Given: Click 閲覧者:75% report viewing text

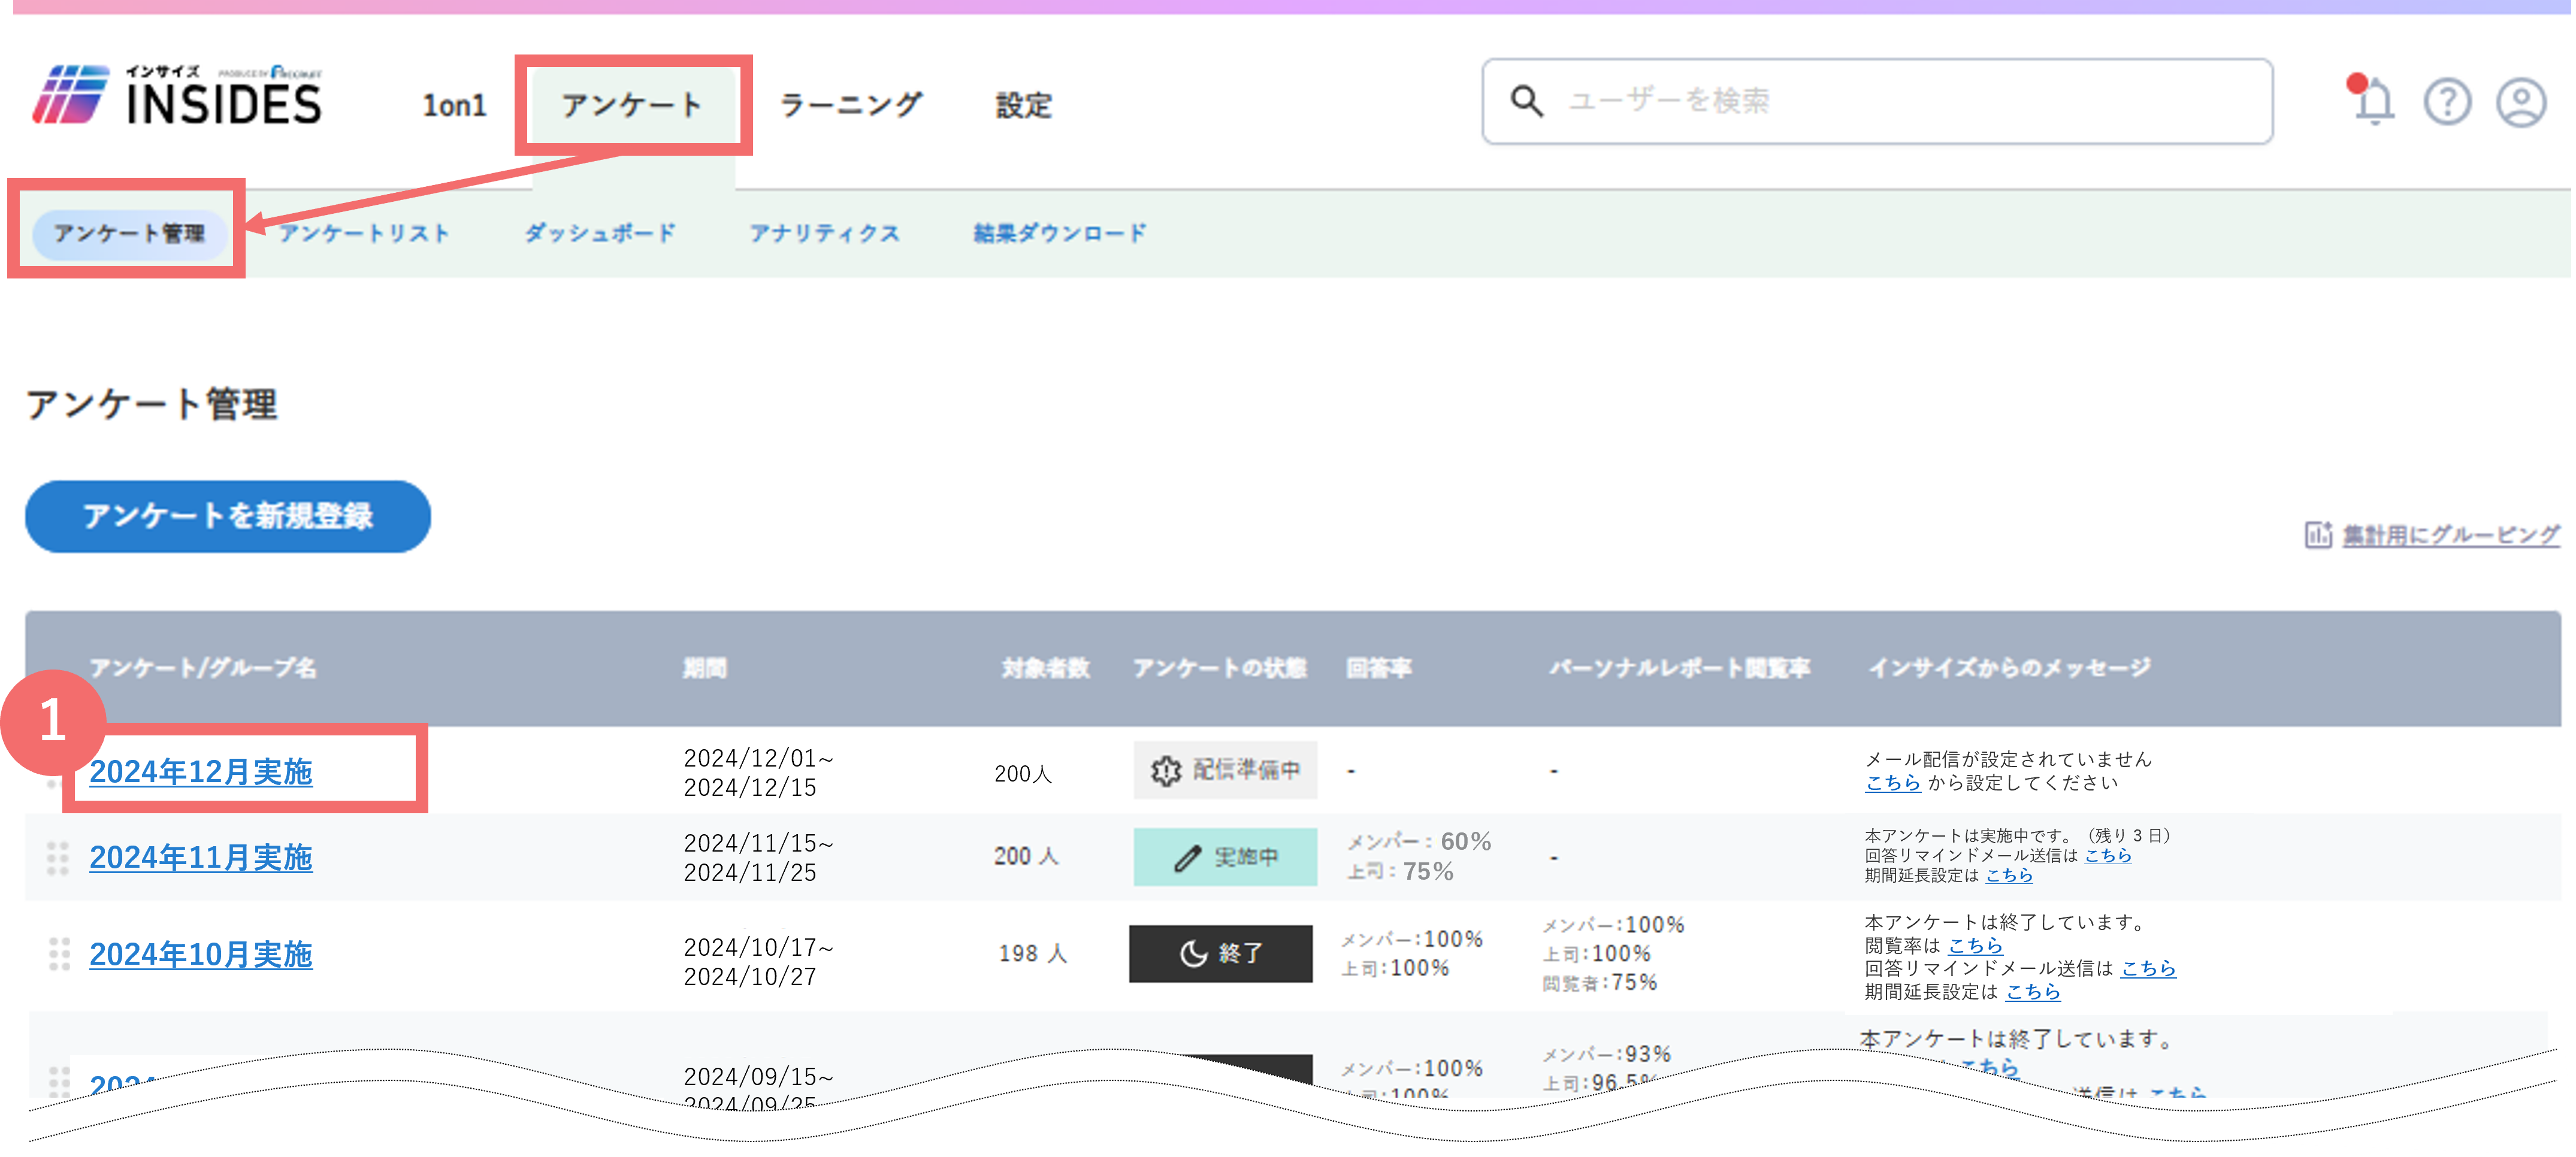Looking at the screenshot, I should pyautogui.click(x=1600, y=983).
